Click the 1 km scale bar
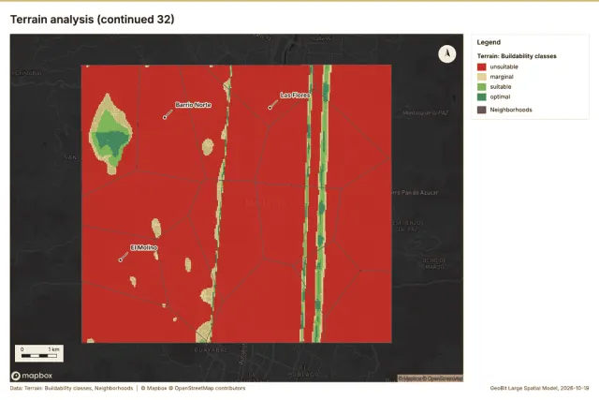 [x=39, y=353]
